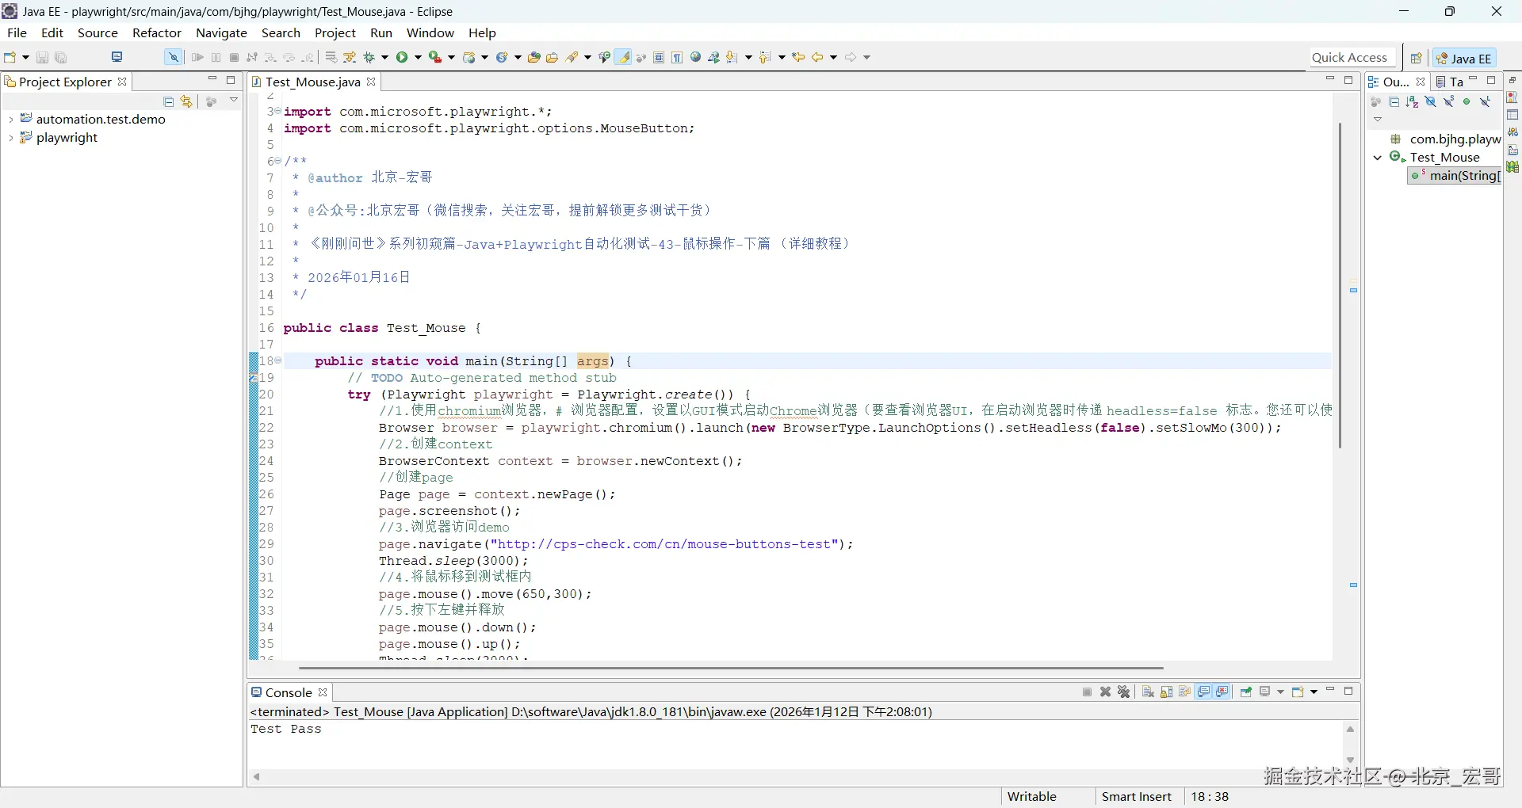The image size is (1522, 808).
Task: Click the Back navigation arrow icon
Action: (x=817, y=57)
